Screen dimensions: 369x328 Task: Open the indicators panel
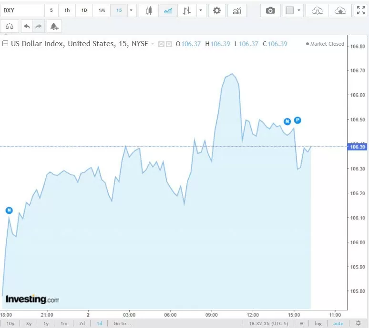[237, 10]
